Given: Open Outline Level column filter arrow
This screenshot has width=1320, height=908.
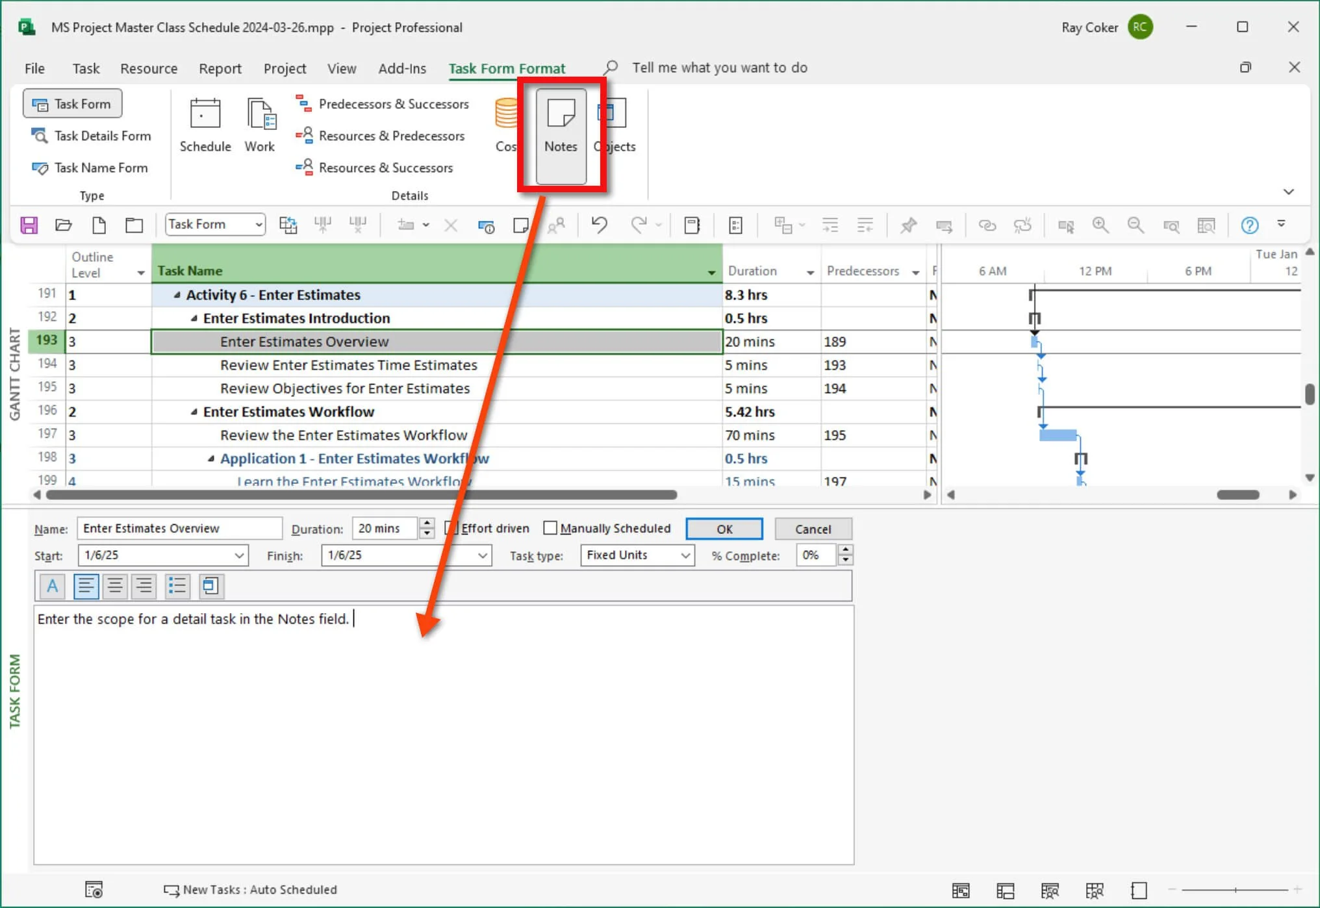Looking at the screenshot, I should 141,273.
